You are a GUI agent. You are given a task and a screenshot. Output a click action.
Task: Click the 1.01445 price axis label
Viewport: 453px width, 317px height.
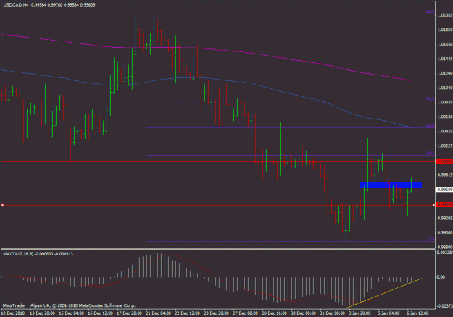pyautogui.click(x=445, y=59)
